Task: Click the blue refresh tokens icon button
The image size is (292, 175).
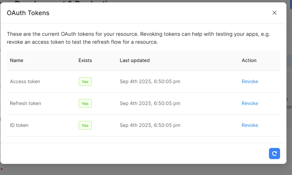Action: [x=274, y=154]
